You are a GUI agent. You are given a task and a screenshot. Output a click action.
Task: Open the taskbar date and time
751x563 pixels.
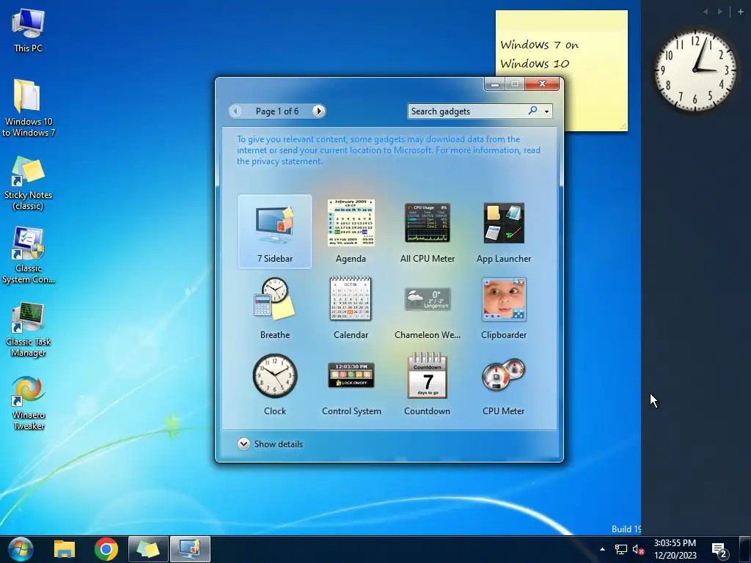[675, 549]
